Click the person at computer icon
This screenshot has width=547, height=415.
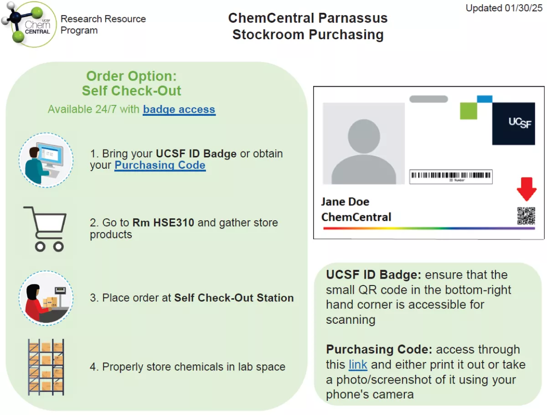(46, 160)
